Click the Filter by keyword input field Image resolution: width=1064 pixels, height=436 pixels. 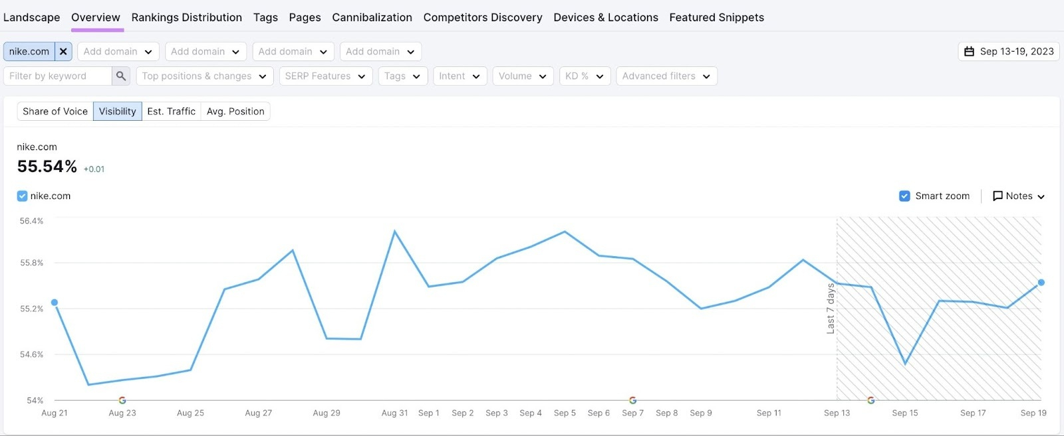pos(57,76)
